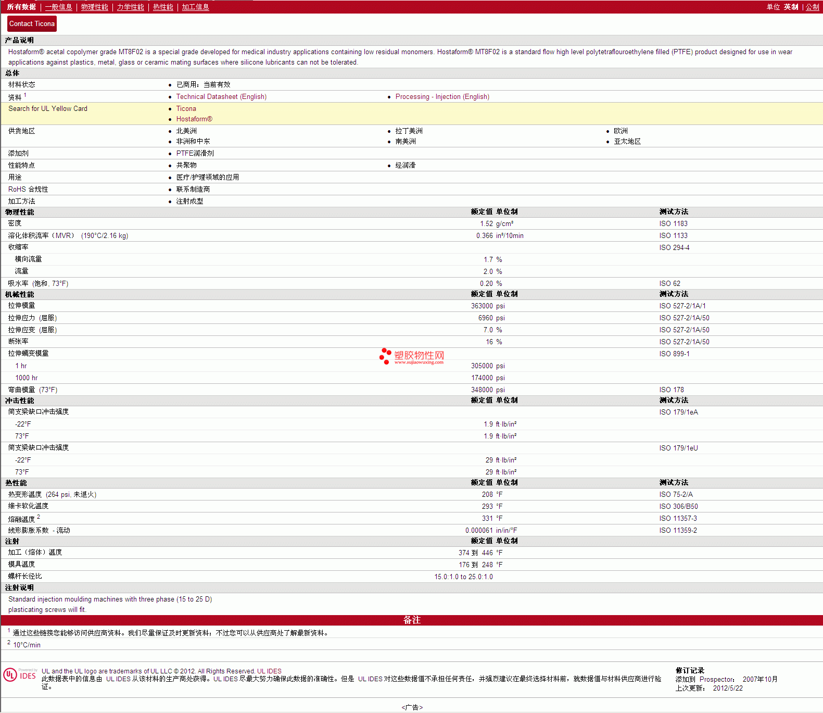Switch to the 一般信息 tab

(x=59, y=7)
